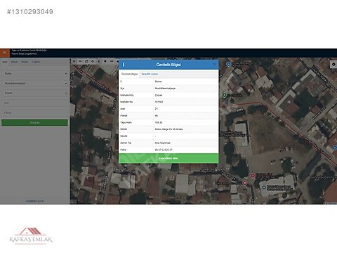Click the Ana Taşınmaz value

point(162,143)
